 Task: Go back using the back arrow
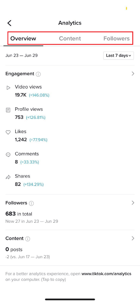(9, 23)
